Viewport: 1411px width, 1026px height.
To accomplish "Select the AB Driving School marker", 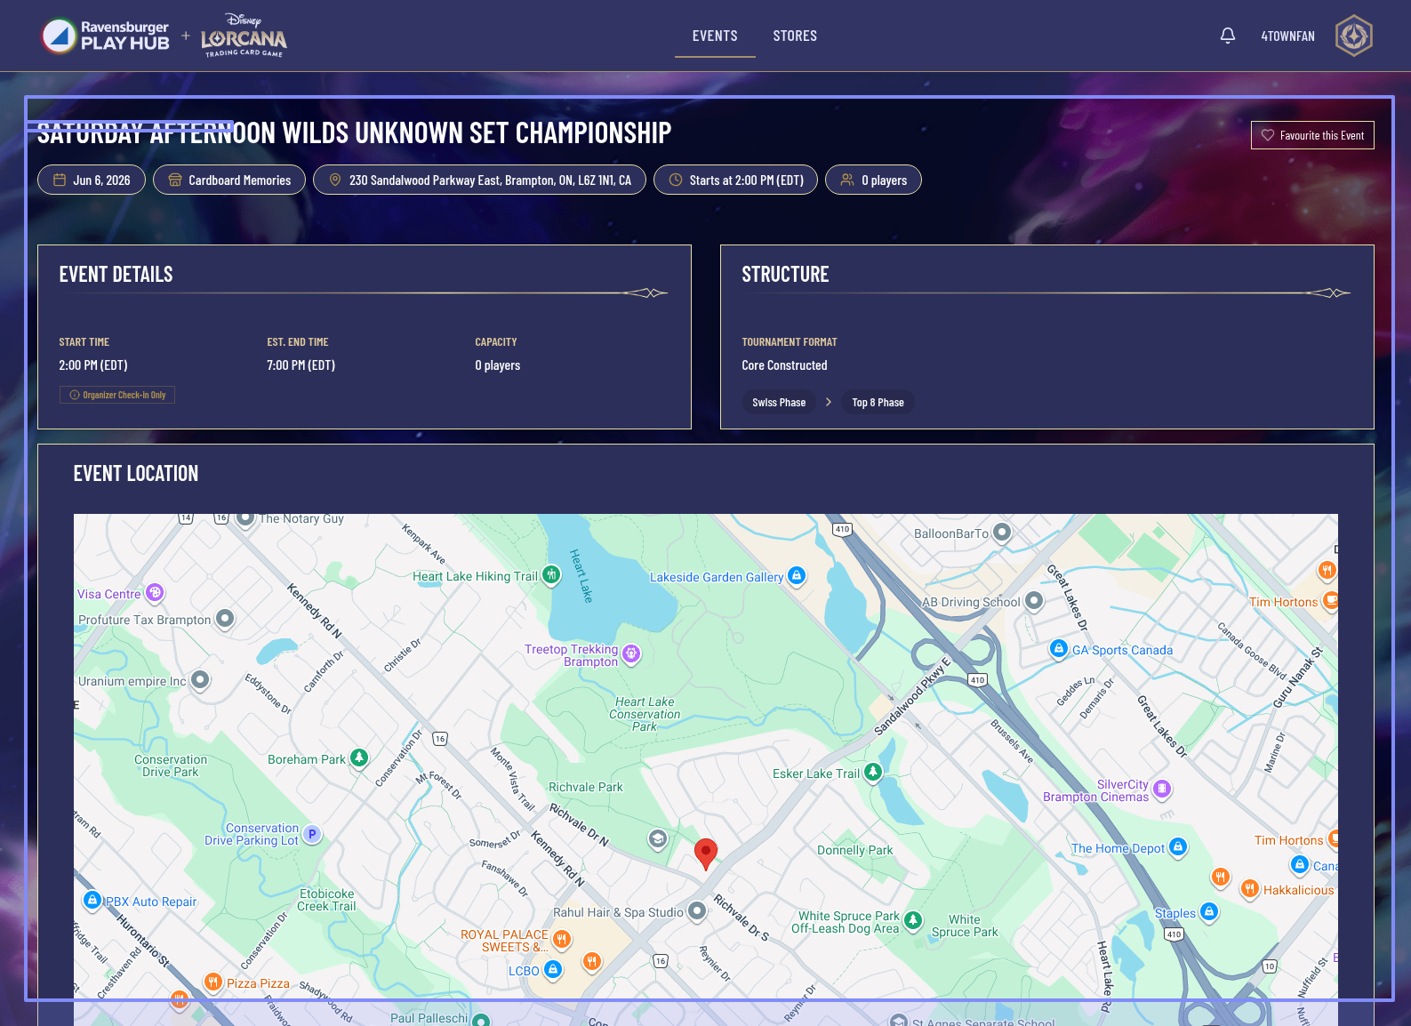I will [x=1034, y=601].
